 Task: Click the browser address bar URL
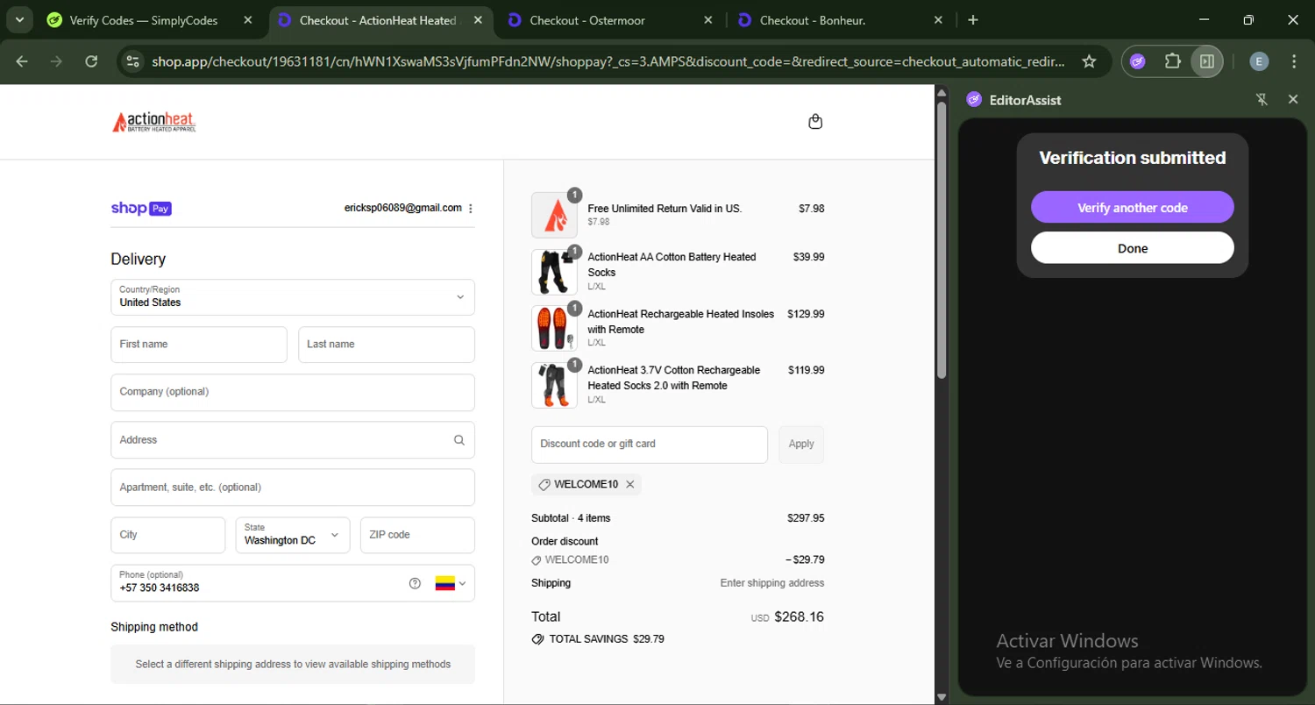(608, 61)
